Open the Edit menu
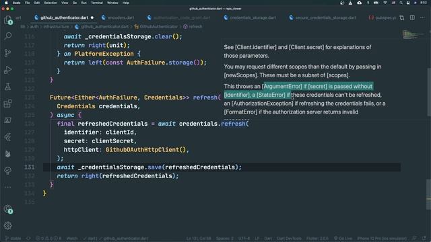Viewport: 431px width, 242px height. (x=37, y=3)
